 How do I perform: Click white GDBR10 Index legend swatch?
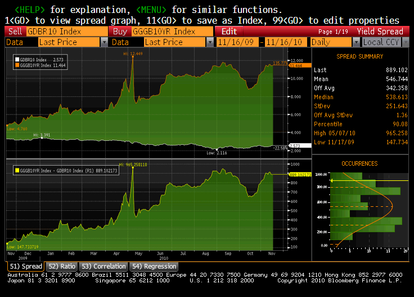[x=17, y=59]
